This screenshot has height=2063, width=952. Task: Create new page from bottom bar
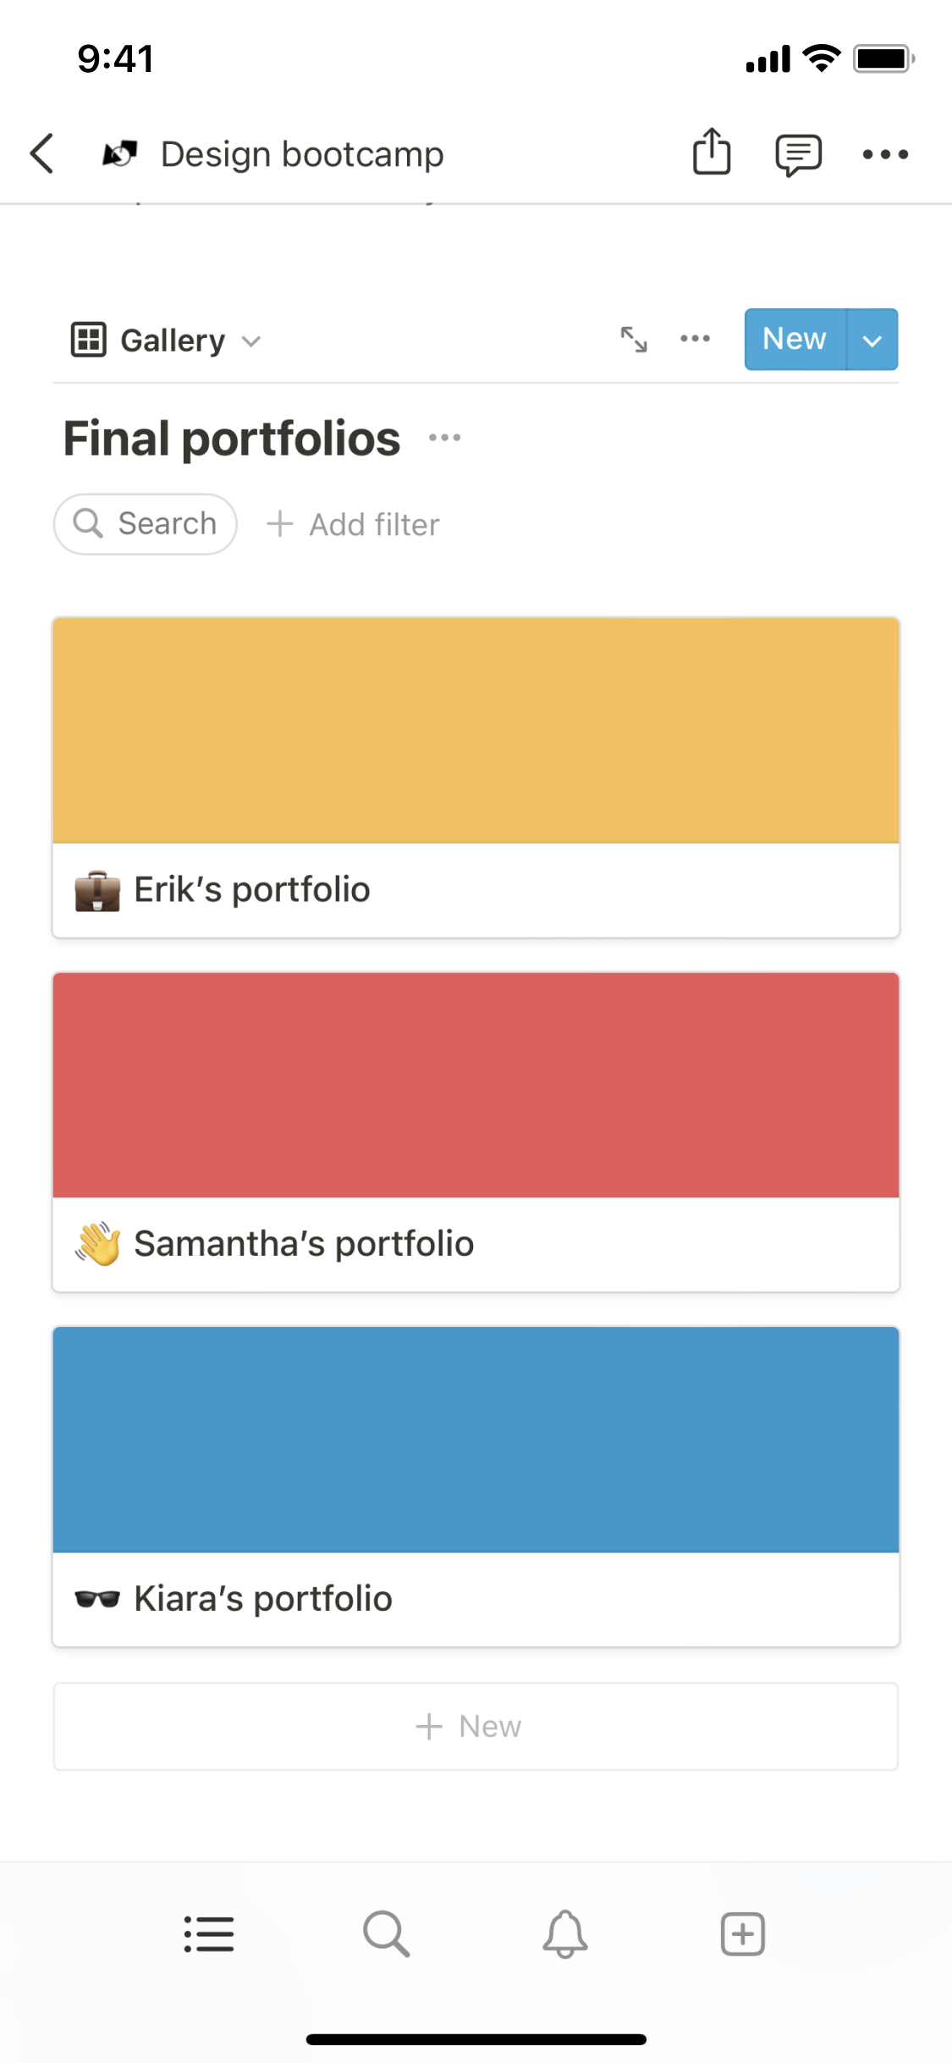point(743,1934)
